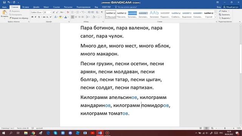Align text to the left
This screenshot has width=242, height=136.
(72, 17)
